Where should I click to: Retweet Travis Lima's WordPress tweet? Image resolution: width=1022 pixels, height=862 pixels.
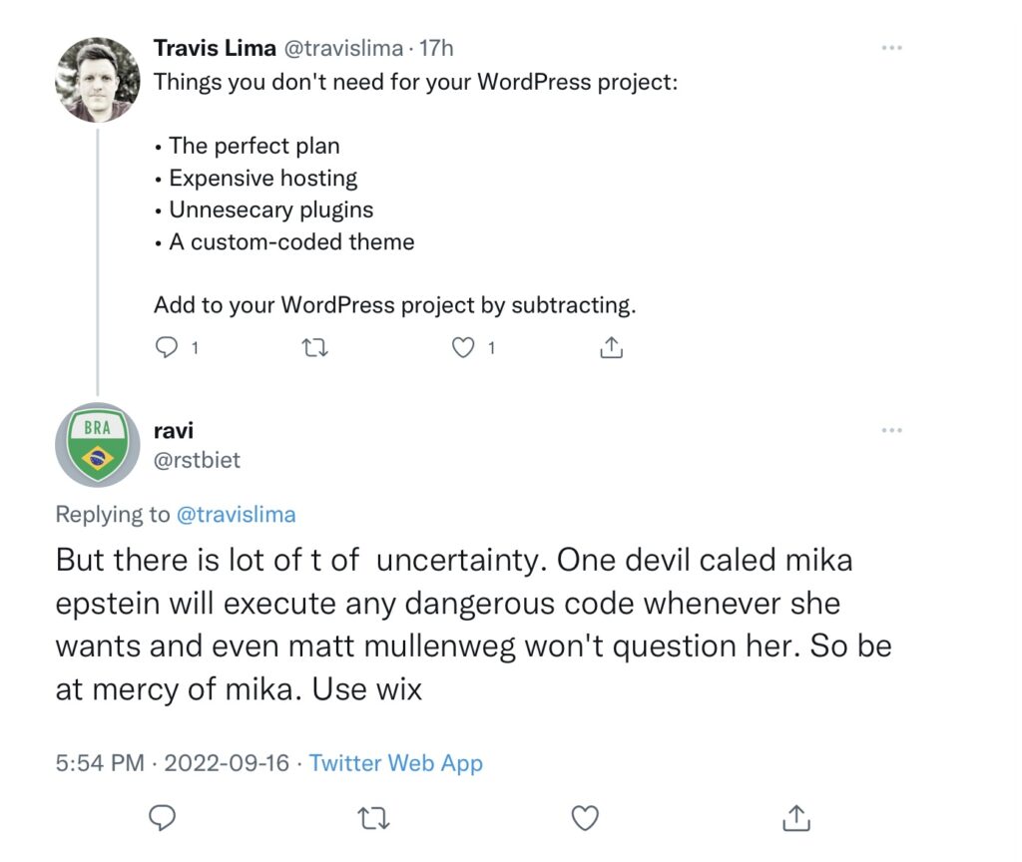tap(314, 347)
